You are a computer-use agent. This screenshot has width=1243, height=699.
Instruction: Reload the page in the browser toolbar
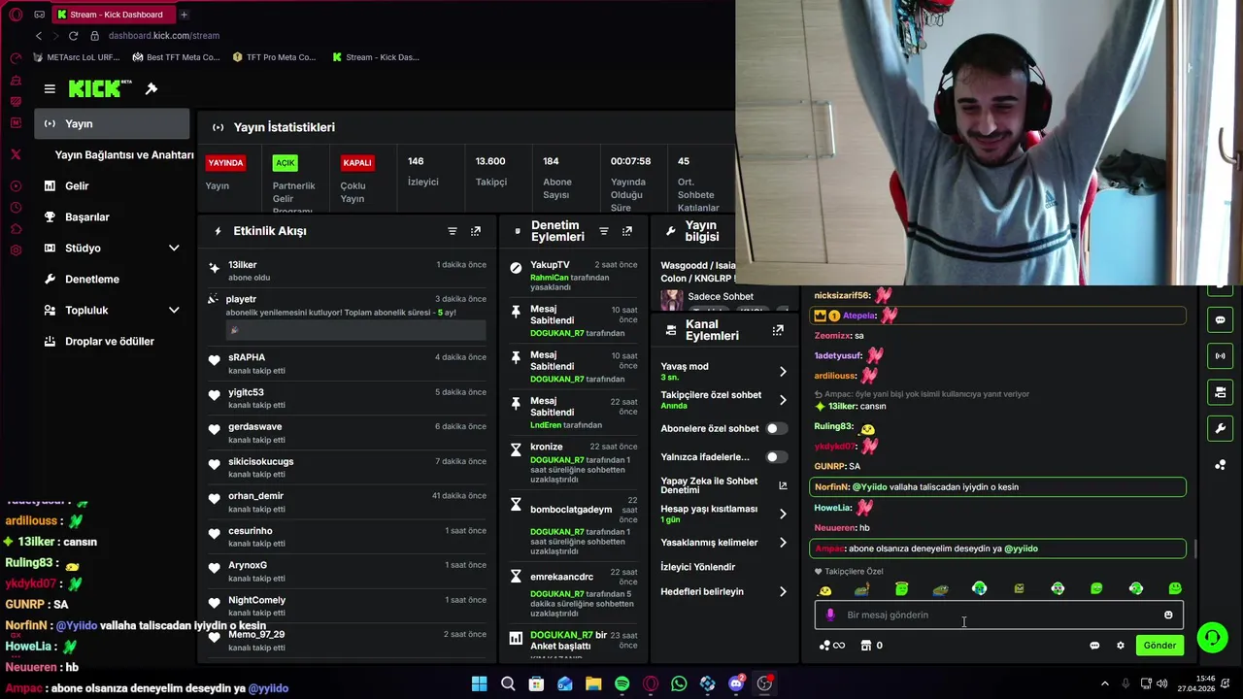tap(73, 36)
